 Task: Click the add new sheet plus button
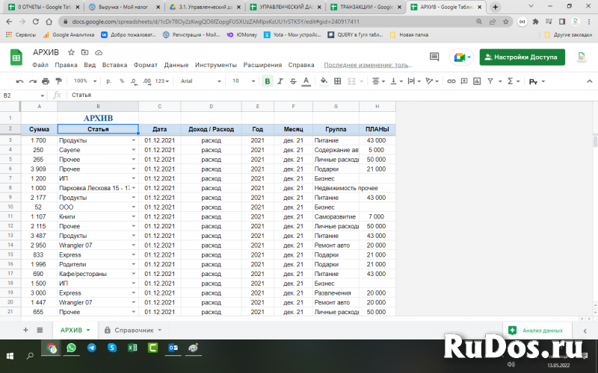pyautogui.click(x=25, y=330)
